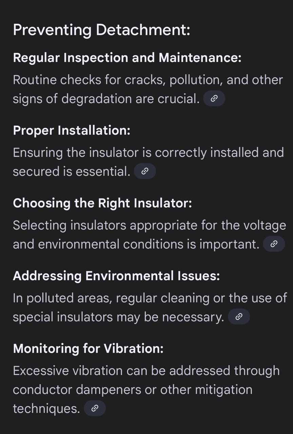Click link icon after 'conditions is important'
Viewport: 293px width, 434px height.
point(274,244)
